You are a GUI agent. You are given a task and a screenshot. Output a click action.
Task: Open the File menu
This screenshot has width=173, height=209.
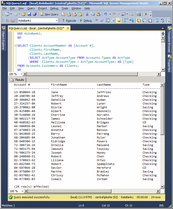[5, 8]
